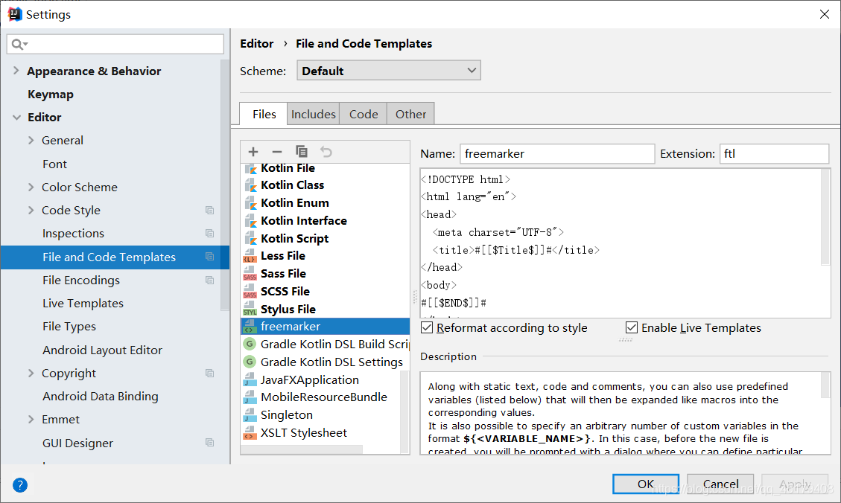
Task: Click the project-level icon beside GUI Designer
Action: (210, 443)
